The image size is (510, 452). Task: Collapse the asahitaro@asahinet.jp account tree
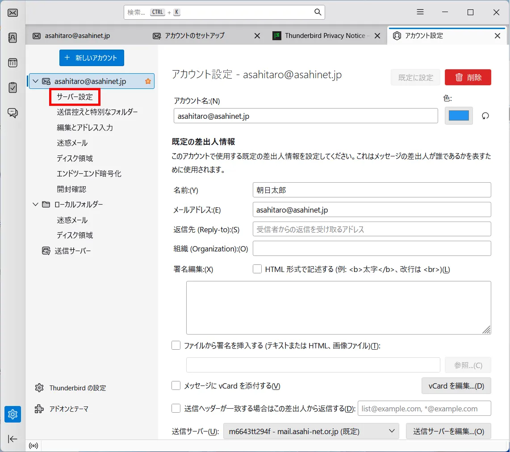click(35, 81)
